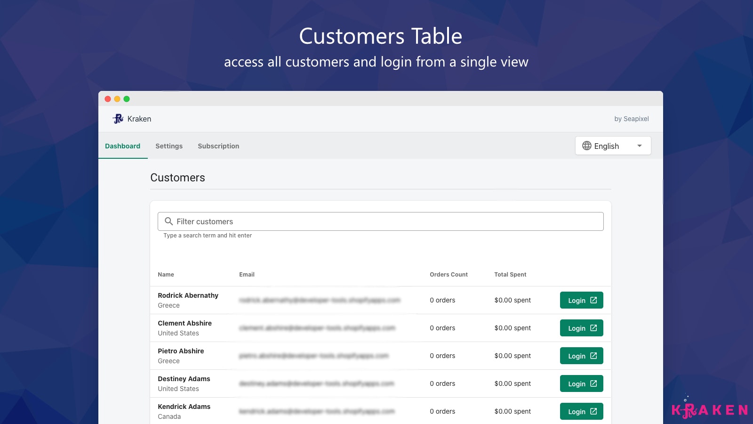Click external-link icon on Clement Abshire's Login

click(593, 328)
